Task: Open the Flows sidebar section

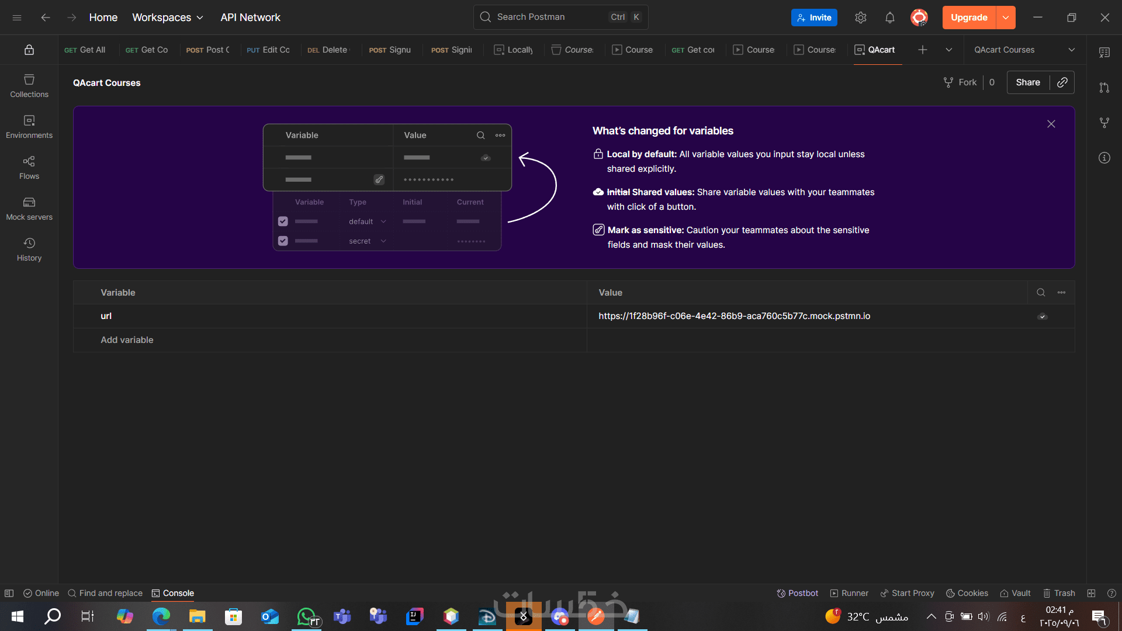Action: point(29,167)
